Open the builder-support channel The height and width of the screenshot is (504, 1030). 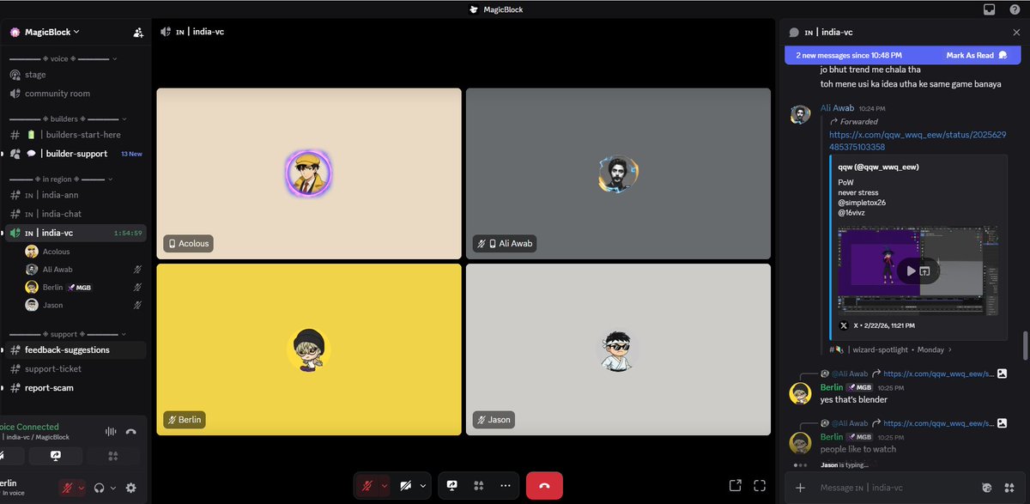tap(76, 154)
